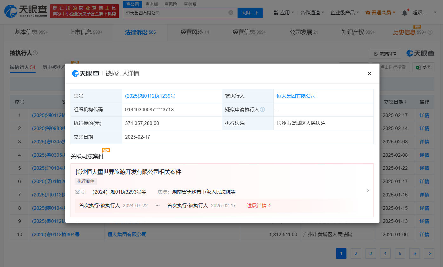The width and height of the screenshot is (443, 267).
Task: Switch to 公司发展 tab
Action: (304, 32)
